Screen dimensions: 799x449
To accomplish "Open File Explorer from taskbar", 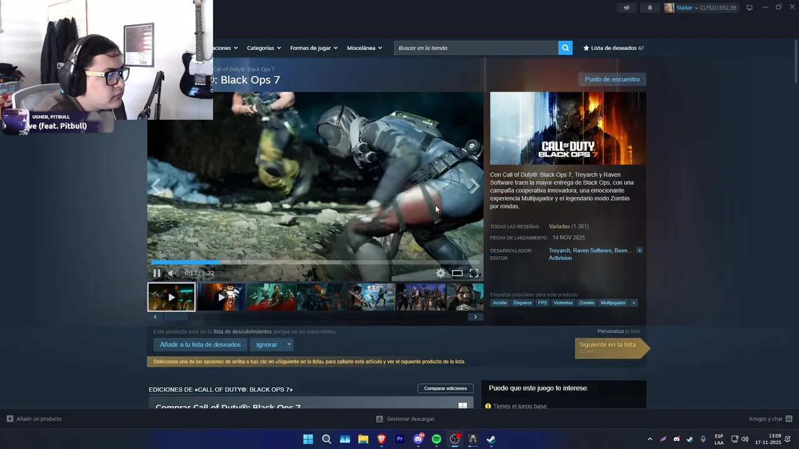I will (363, 439).
